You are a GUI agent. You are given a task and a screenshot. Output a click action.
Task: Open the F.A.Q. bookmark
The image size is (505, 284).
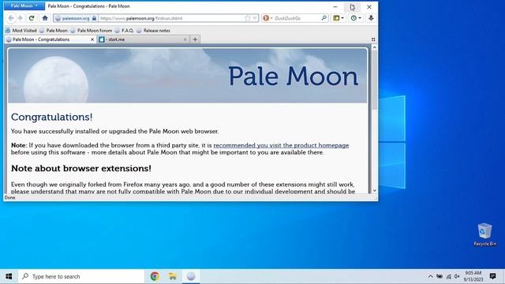tap(125, 31)
